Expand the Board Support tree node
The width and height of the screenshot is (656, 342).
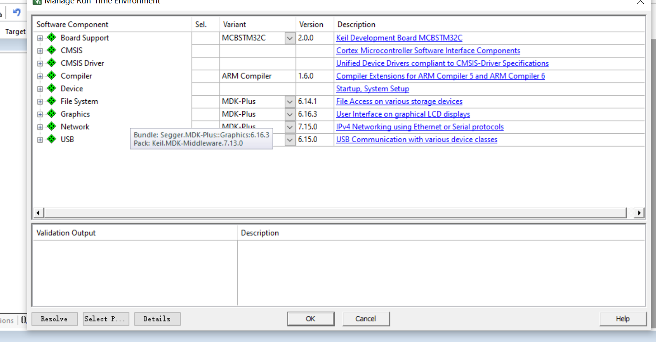[x=40, y=38]
